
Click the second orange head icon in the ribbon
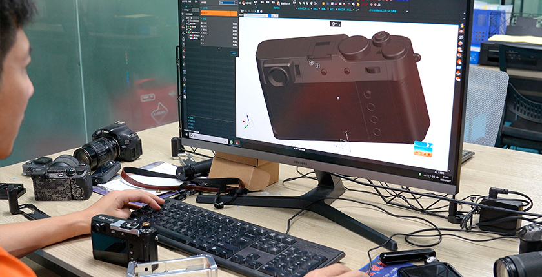click(x=278, y=3)
